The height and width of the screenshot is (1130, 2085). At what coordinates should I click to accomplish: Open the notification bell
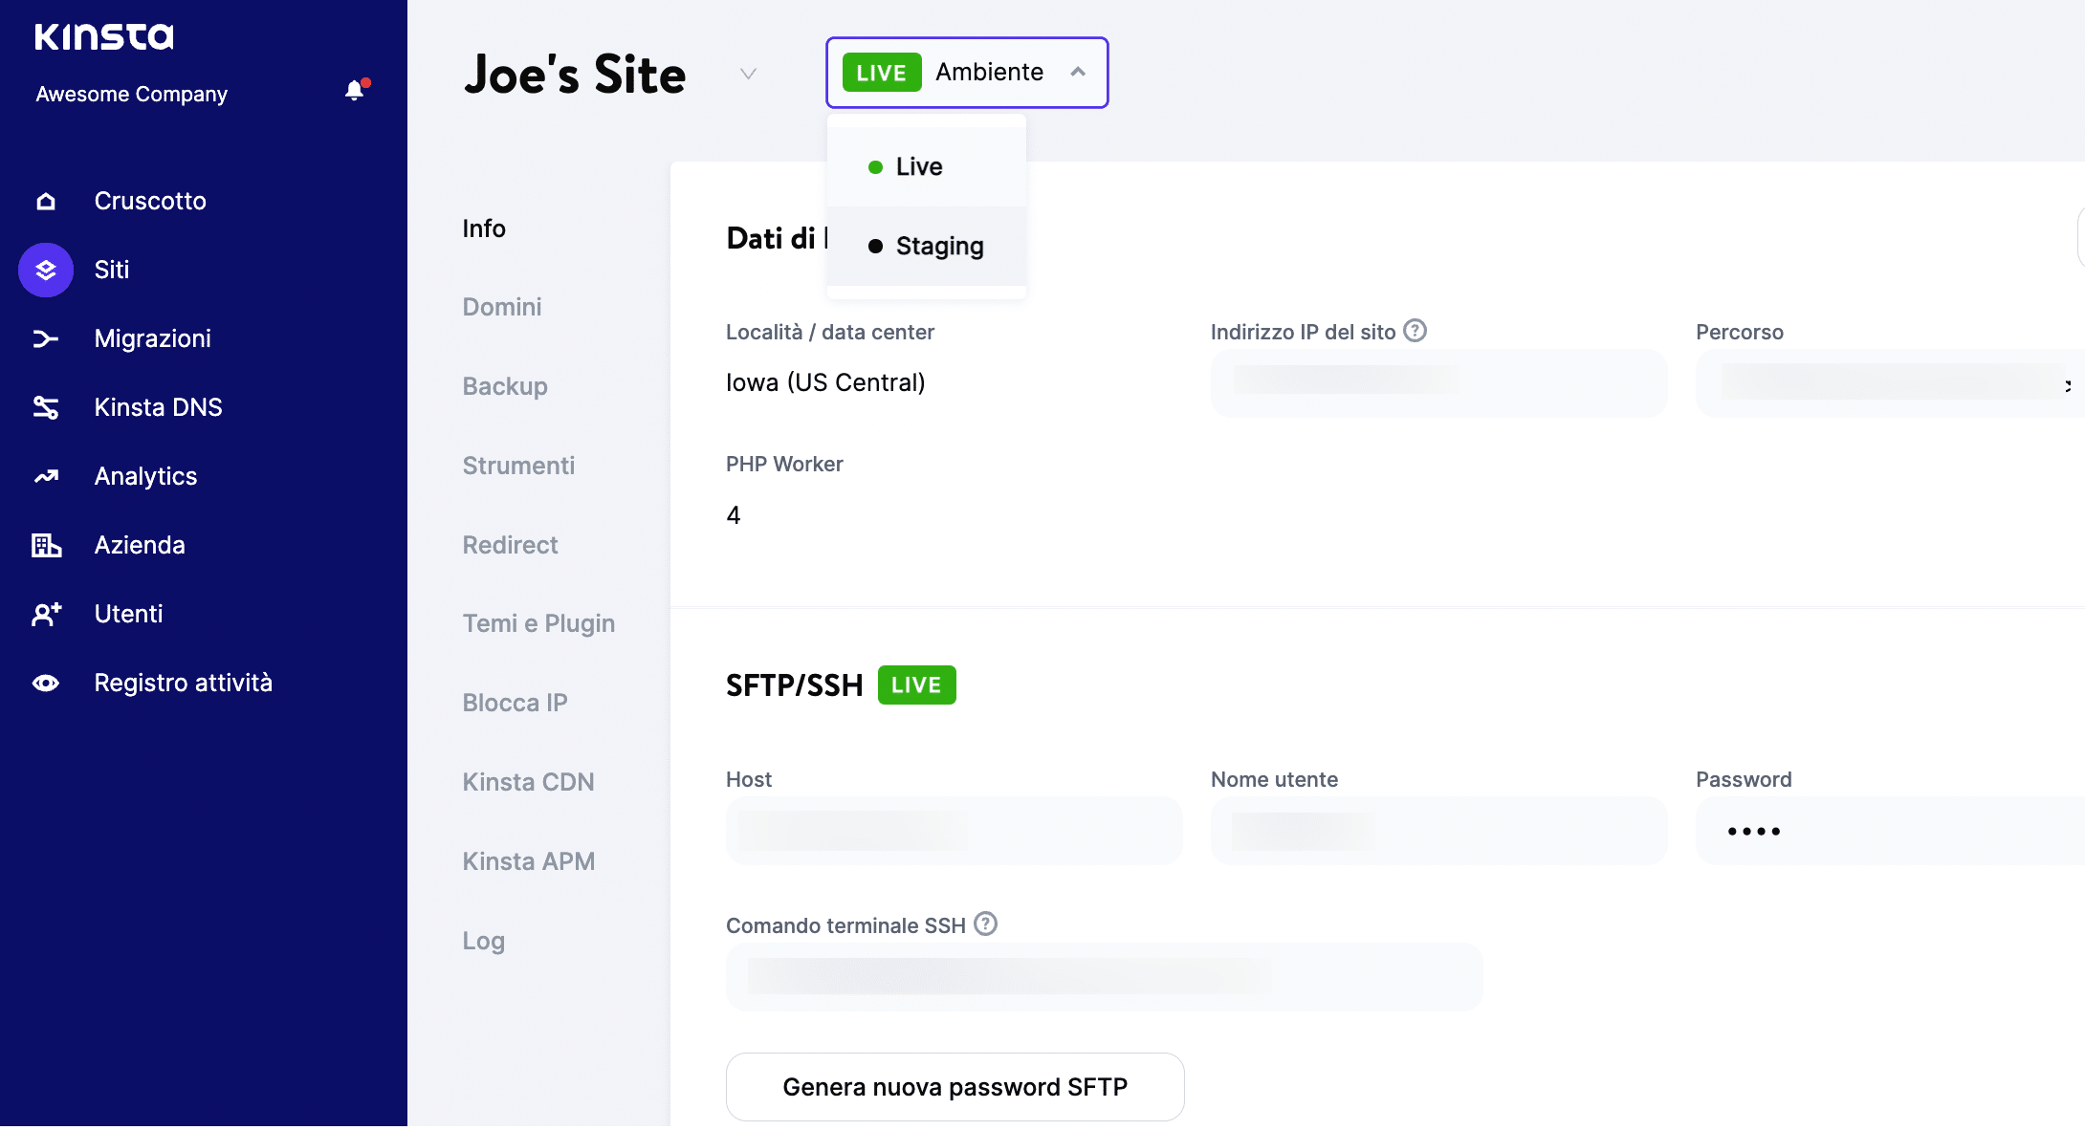(x=355, y=90)
